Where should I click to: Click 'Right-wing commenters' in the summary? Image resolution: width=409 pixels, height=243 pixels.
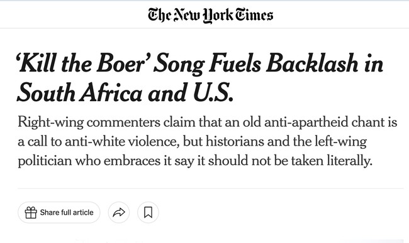[x=89, y=123]
